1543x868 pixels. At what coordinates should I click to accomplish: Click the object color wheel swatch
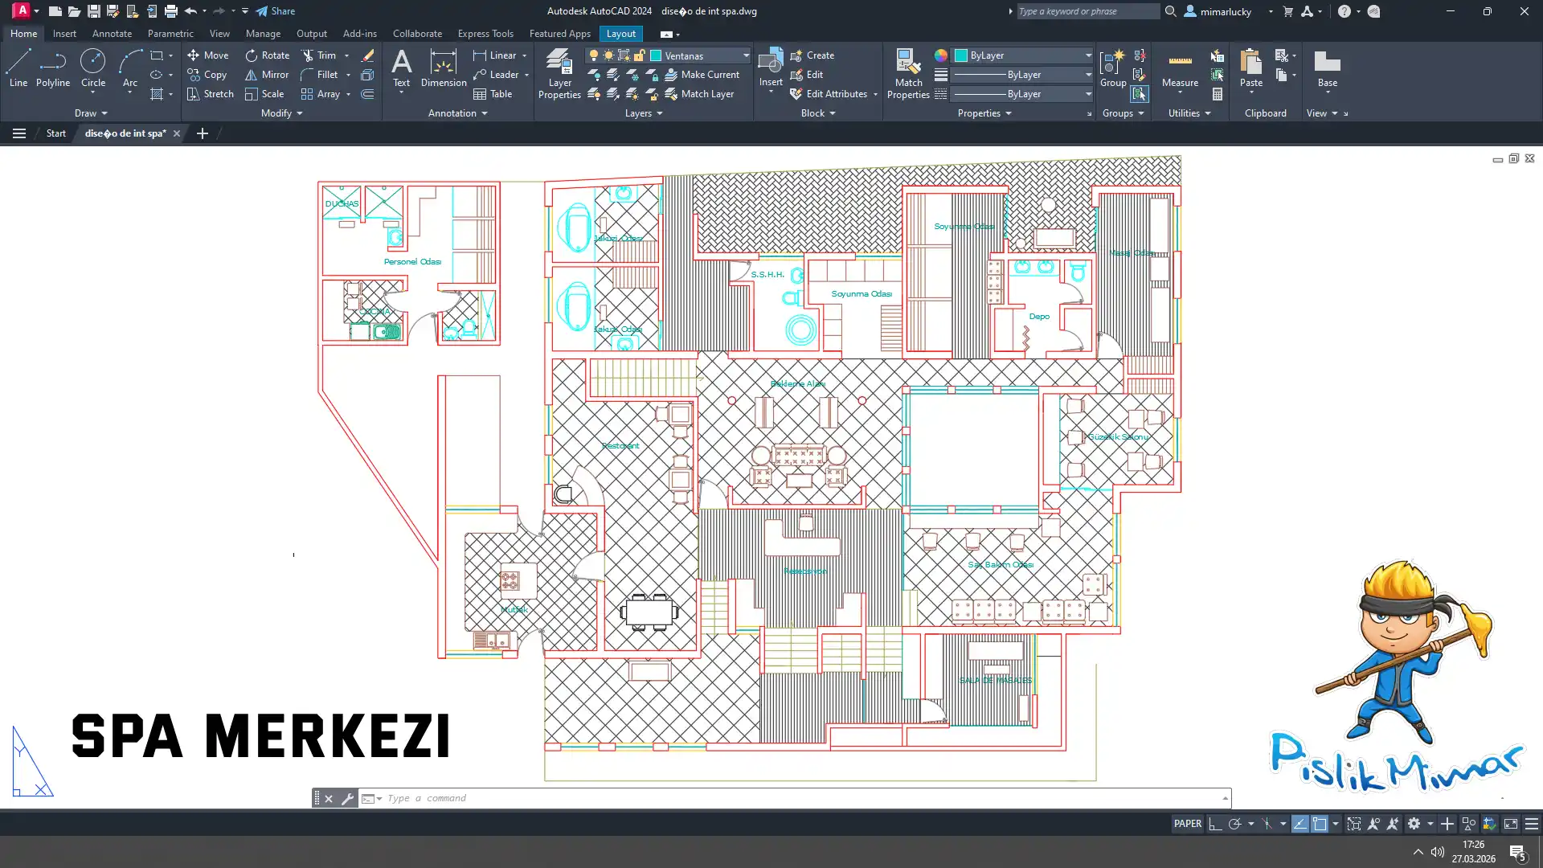pyautogui.click(x=940, y=55)
